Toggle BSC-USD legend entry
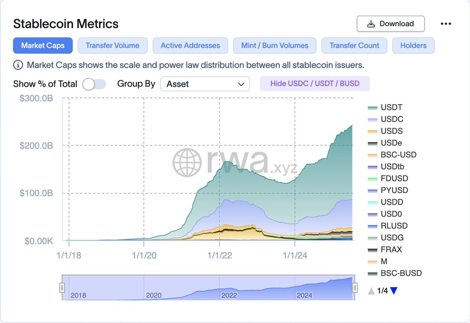 pyautogui.click(x=392, y=155)
